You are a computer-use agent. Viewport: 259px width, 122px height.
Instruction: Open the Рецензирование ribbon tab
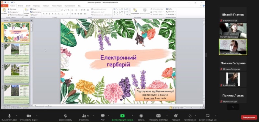(70, 6)
